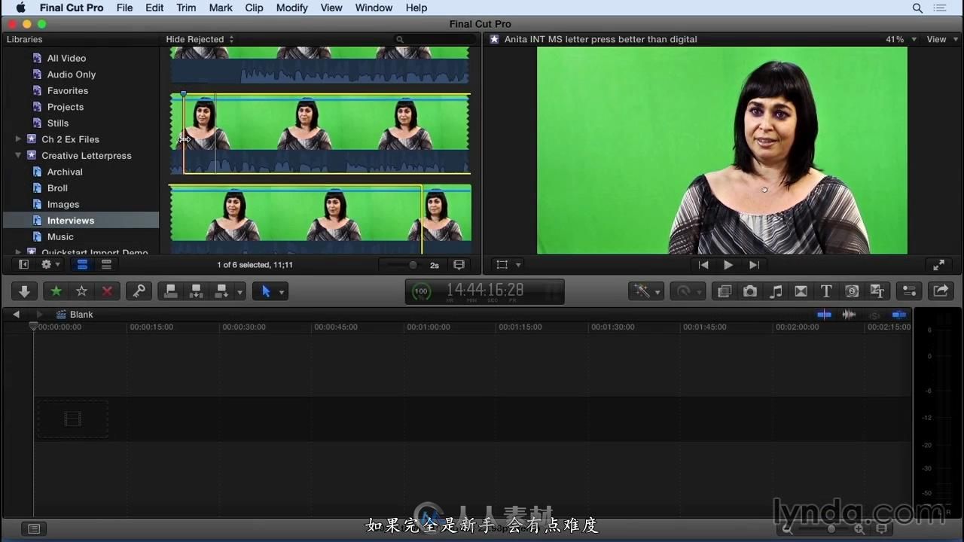Open the Transitions browser
The width and height of the screenshot is (964, 542).
[801, 291]
